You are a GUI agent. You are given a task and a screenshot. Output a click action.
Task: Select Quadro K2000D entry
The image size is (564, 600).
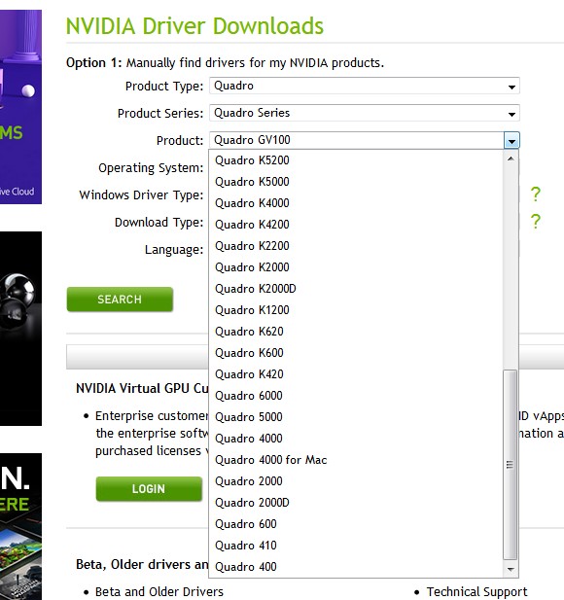click(356, 289)
